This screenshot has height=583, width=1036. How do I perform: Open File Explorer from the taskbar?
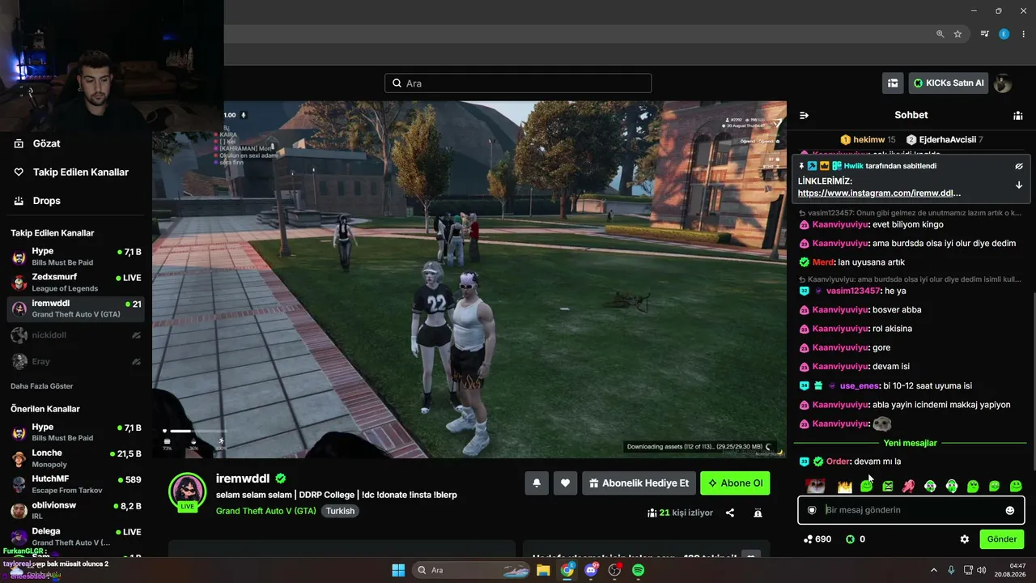(543, 570)
